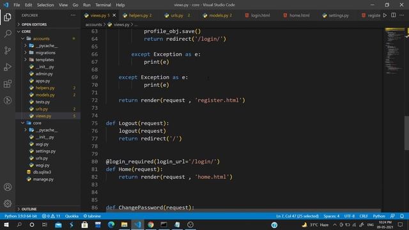Screen dimensions: 409x230
Task: Show errors and warnings in status bar
Action: 51,216
